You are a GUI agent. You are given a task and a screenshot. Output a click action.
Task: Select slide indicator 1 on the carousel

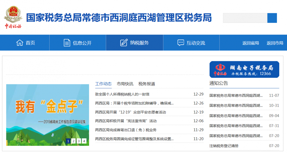click(68, 141)
